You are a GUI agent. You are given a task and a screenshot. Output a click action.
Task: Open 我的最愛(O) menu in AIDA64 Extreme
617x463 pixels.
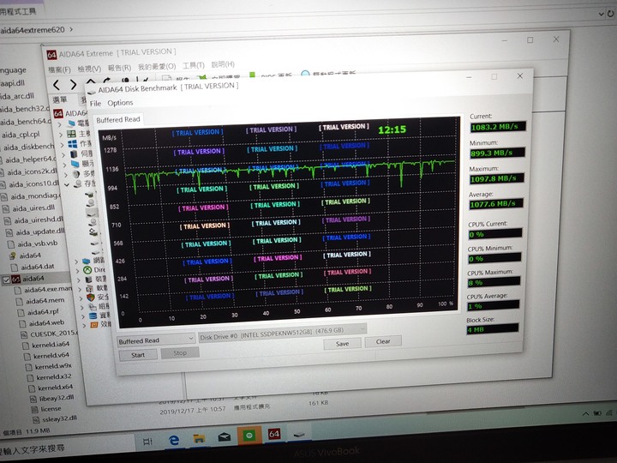(157, 66)
